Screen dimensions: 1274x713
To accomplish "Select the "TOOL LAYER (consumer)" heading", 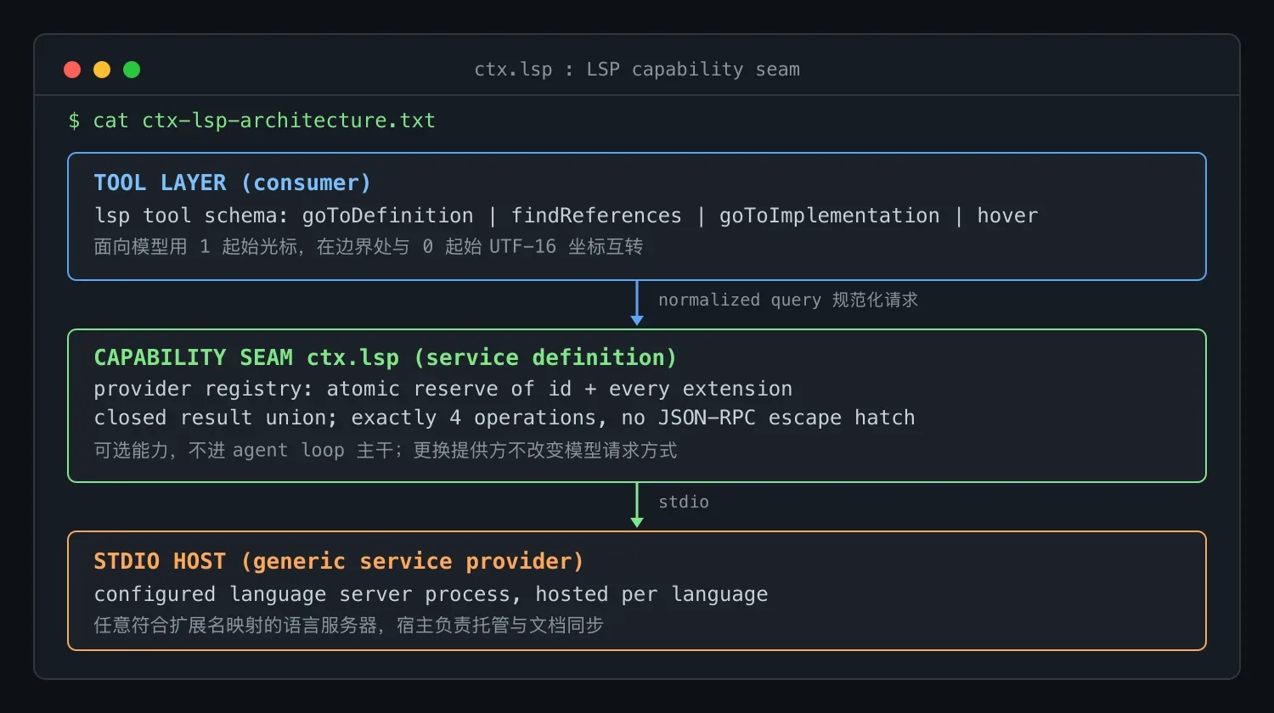I will click(x=233, y=183).
